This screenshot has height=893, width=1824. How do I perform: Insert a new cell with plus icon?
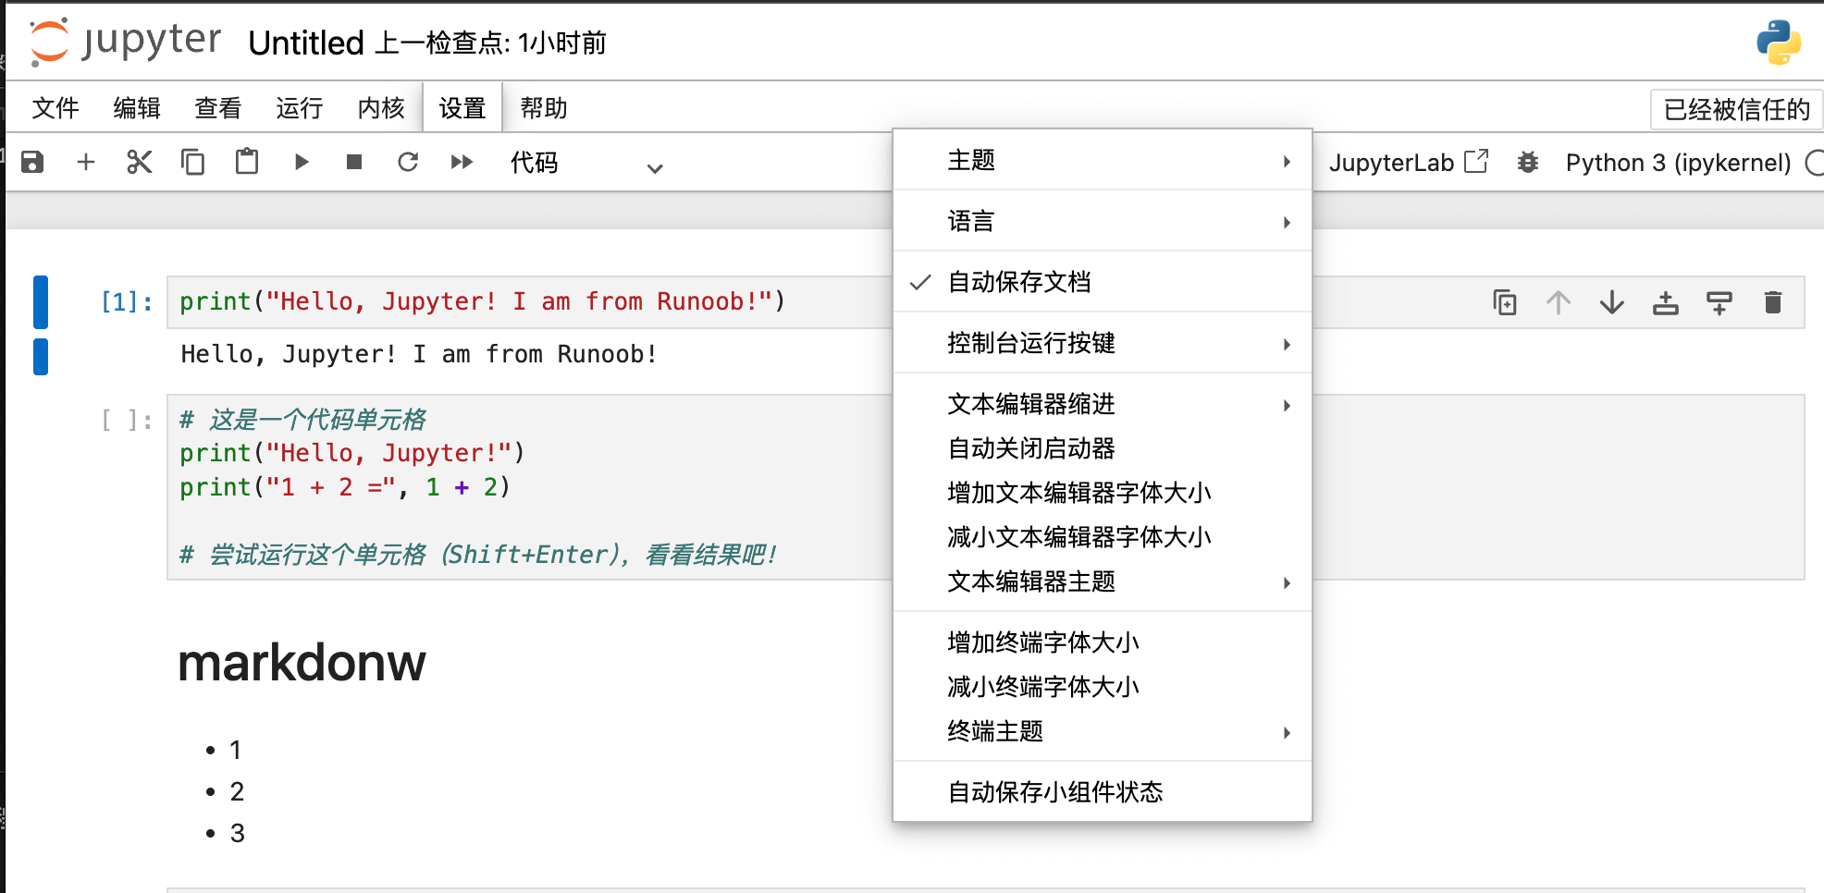86,163
